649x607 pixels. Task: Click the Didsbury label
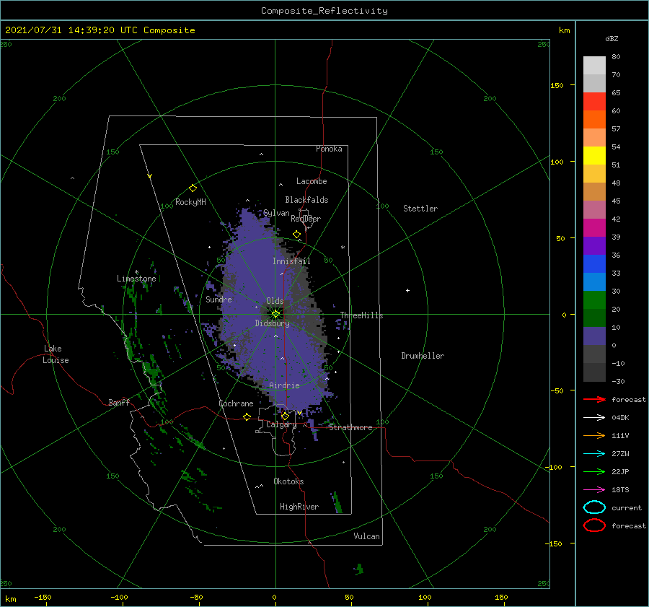[273, 323]
